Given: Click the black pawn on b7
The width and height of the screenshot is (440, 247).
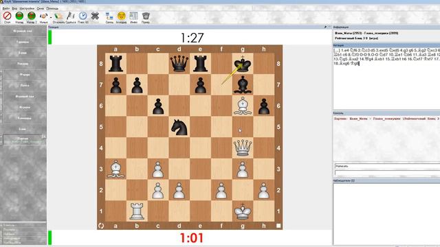Looking at the screenshot, I should [x=137, y=84].
